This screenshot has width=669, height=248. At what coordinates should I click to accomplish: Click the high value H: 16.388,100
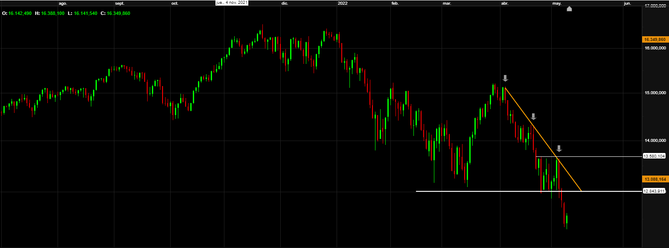click(50, 13)
